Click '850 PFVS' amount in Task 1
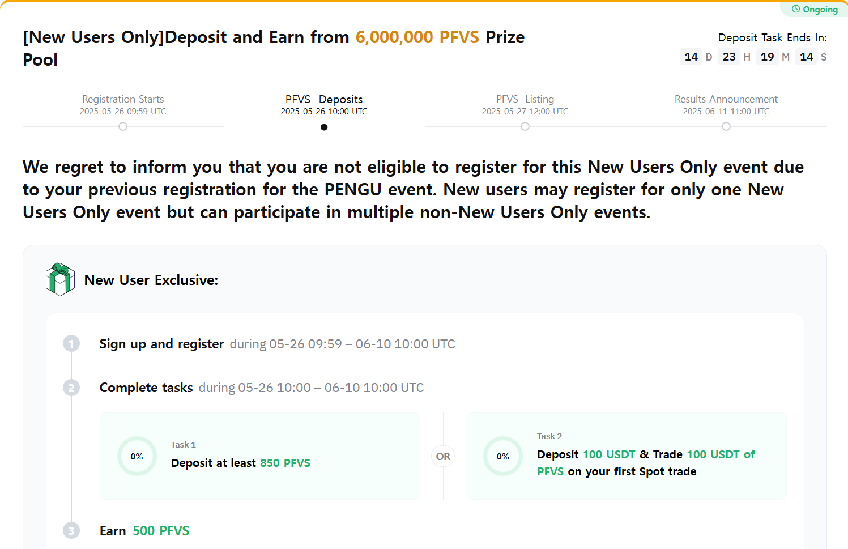 tap(285, 463)
